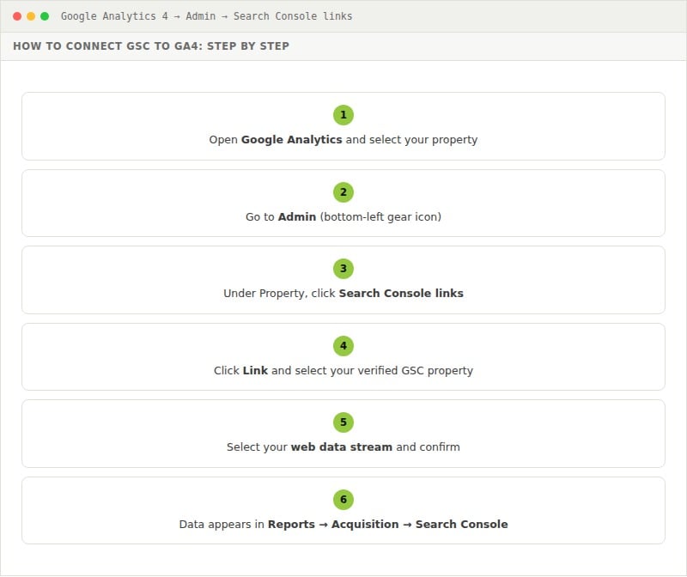Click the heading 'HOW TO CONNECT GSC TO GA4: STEP BY STEP'
Viewport: 687px width, 577px height.
(x=151, y=46)
